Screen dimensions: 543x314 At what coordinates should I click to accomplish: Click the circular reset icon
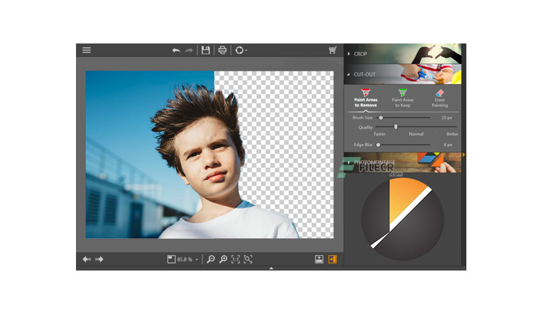239,50
